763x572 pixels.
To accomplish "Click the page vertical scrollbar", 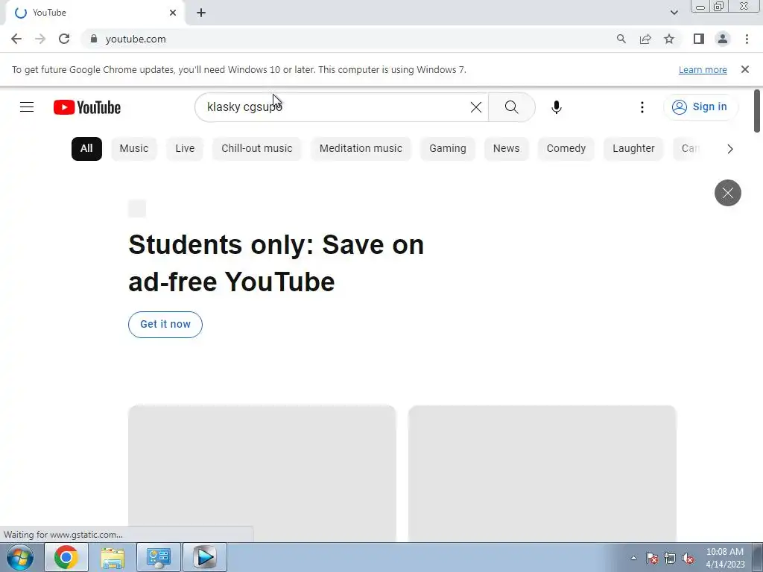I will 757,111.
